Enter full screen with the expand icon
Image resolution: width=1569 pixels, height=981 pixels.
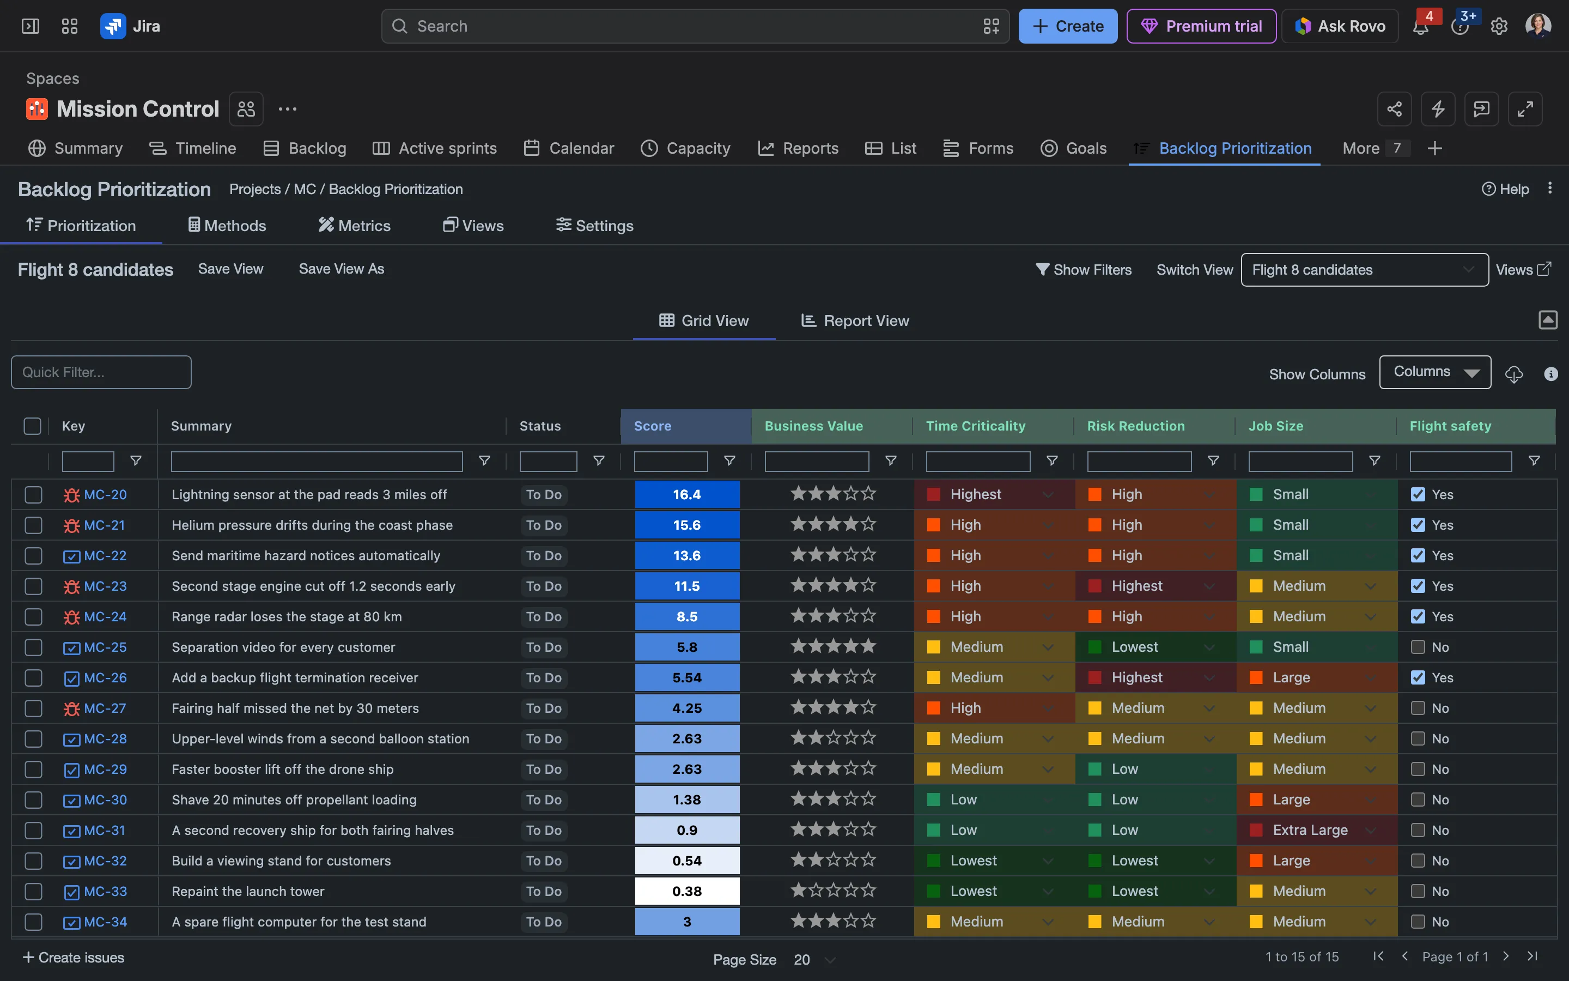coord(1525,109)
